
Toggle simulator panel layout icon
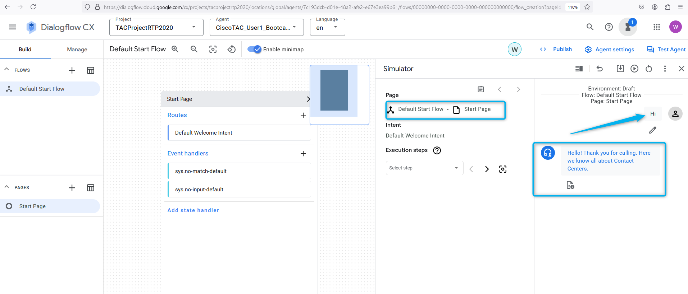[579, 69]
